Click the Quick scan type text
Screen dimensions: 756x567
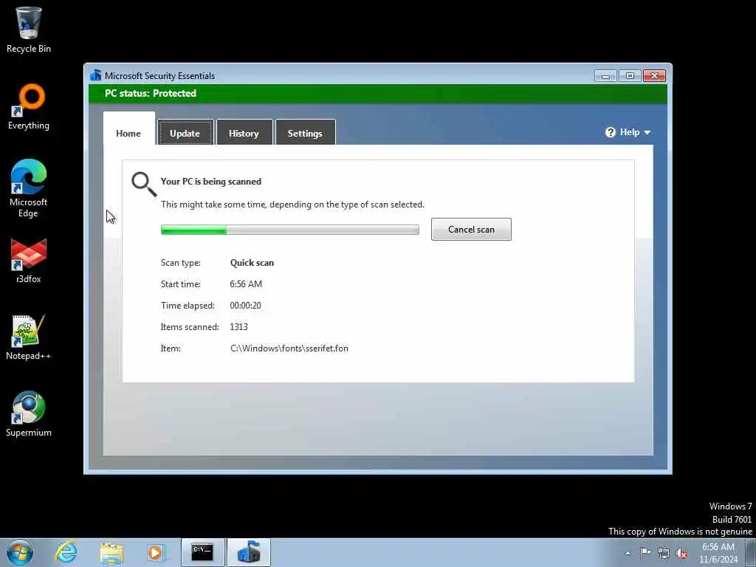(252, 263)
